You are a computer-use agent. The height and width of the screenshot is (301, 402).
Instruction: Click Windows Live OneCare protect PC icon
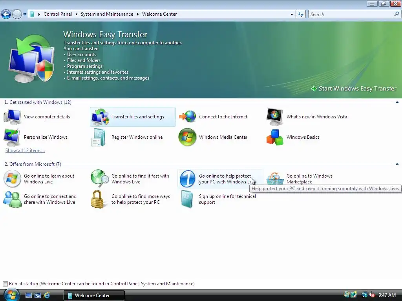click(x=187, y=179)
